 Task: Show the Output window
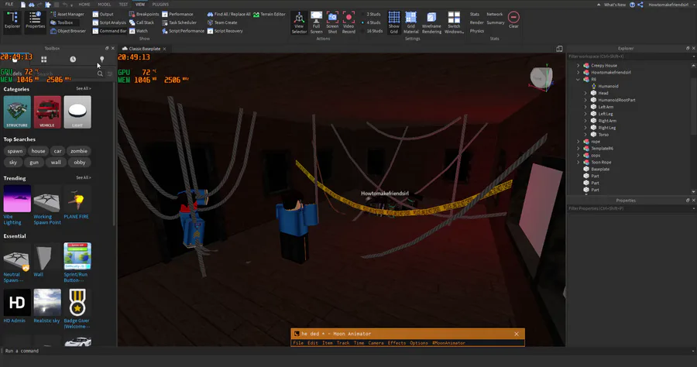103,14
